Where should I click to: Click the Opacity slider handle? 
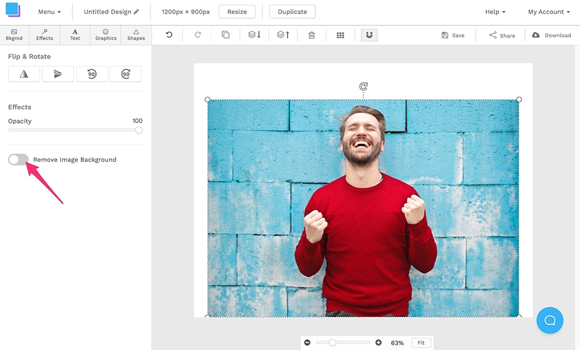coord(139,130)
